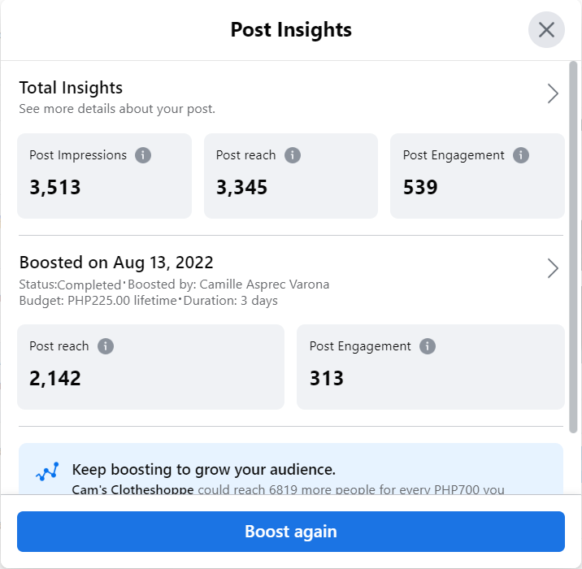Click "Keep boosting to grow your audience" banner title
This screenshot has width=582, height=569.
pyautogui.click(x=203, y=470)
